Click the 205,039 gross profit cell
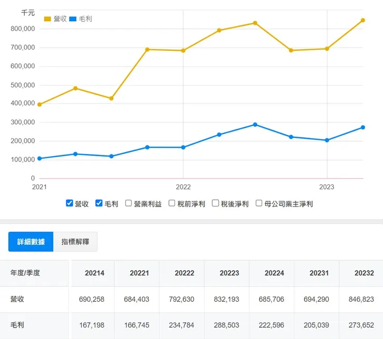Viewport: 383px width, 339px height. tap(316, 325)
